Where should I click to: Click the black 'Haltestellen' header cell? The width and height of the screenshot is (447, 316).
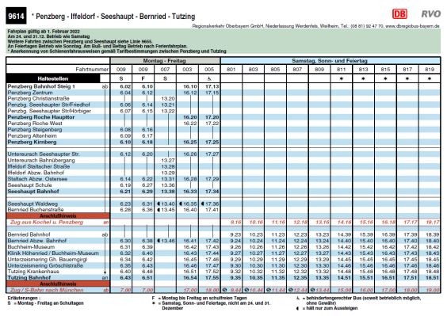point(53,78)
